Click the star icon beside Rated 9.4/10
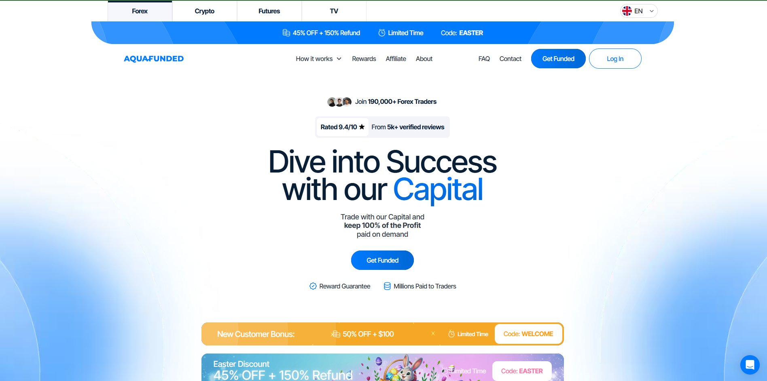The width and height of the screenshot is (767, 381). click(x=362, y=127)
